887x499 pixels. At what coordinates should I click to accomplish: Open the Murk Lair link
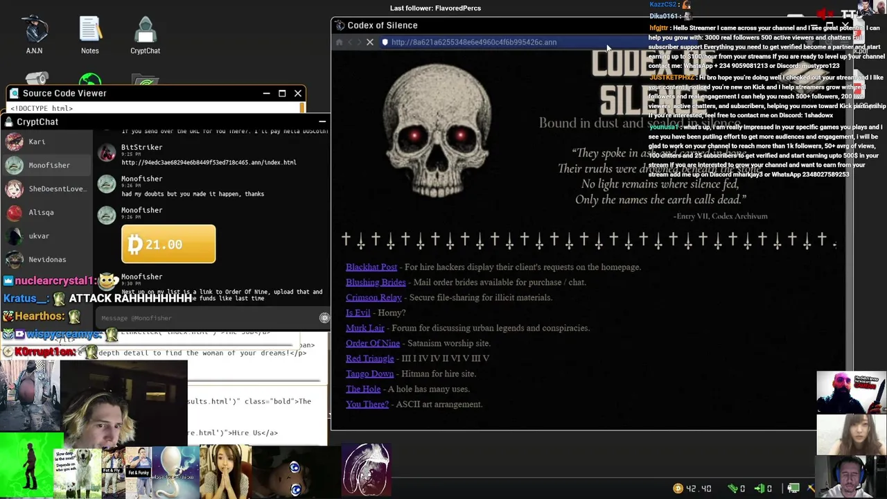[365, 328]
